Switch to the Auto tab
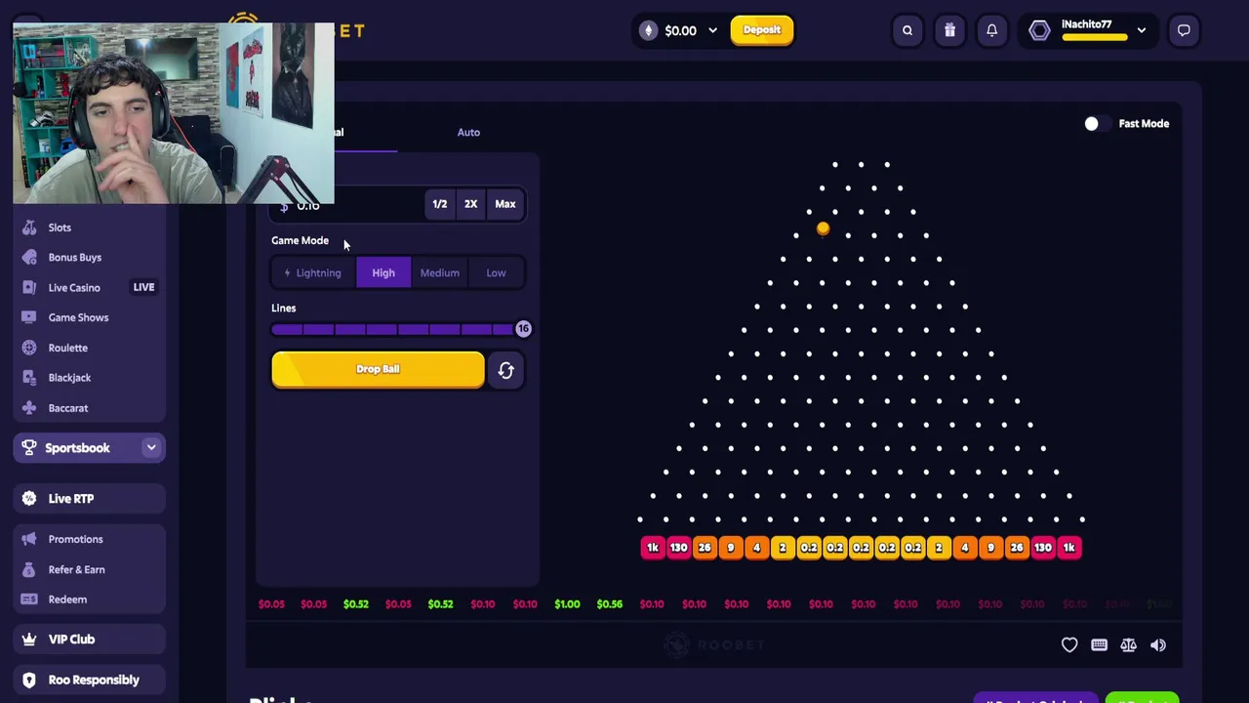The width and height of the screenshot is (1249, 703). coord(468,132)
